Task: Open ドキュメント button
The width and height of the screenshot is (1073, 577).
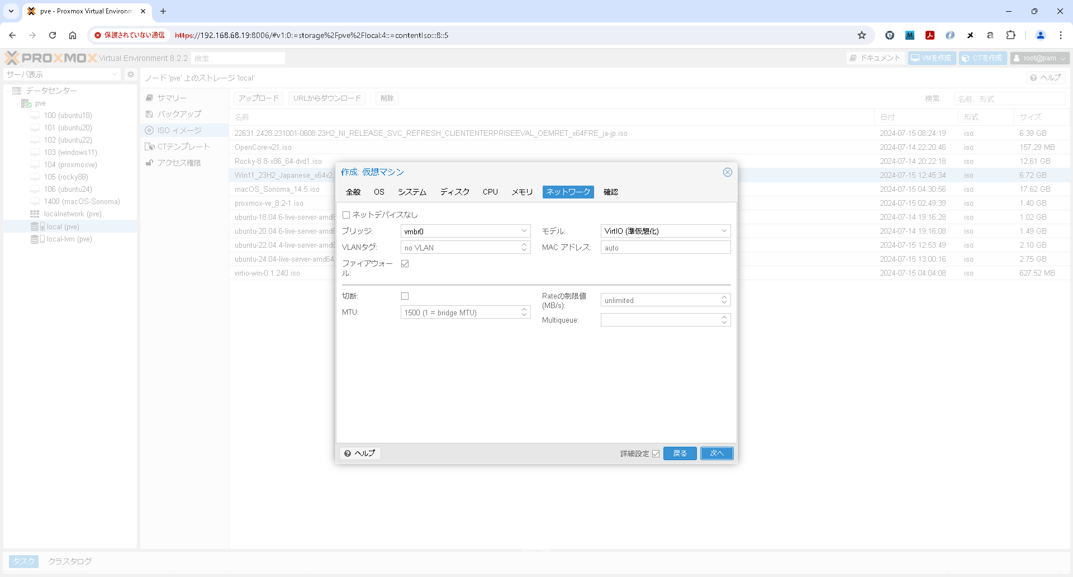Action: pos(875,58)
